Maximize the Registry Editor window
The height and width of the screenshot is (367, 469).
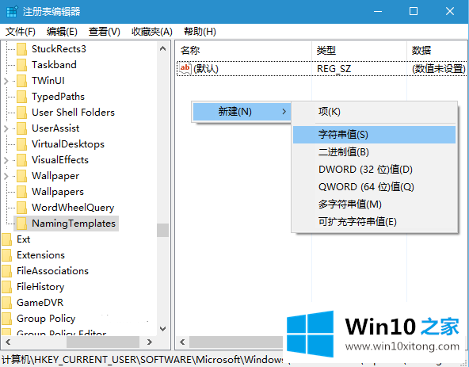[414, 12]
